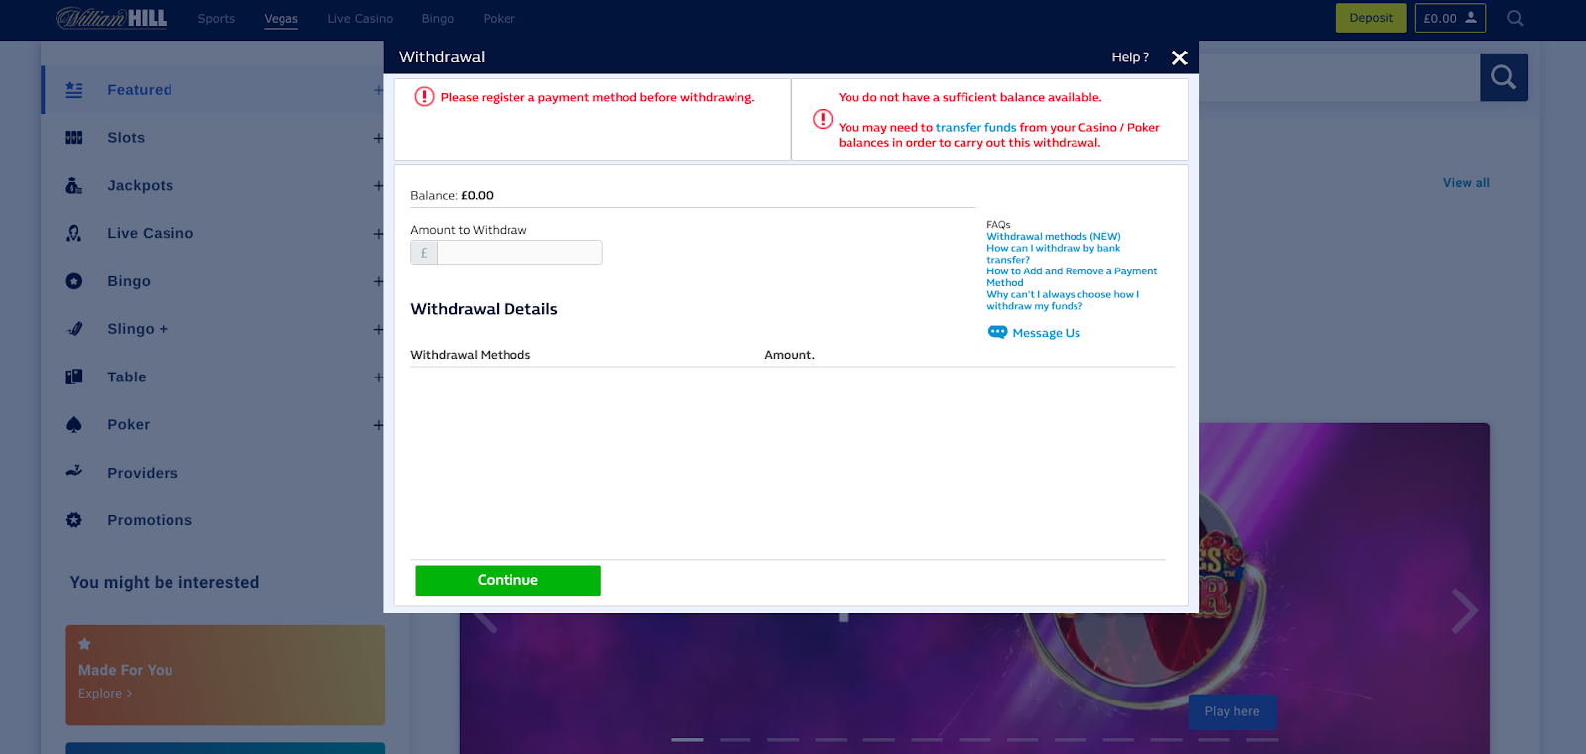
Task: Click the Play here button
Action: tap(1232, 711)
